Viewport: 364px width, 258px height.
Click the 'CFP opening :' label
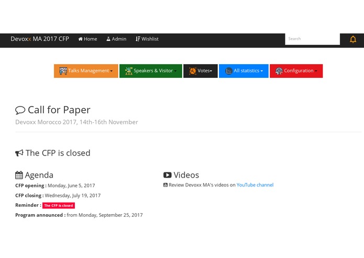31,185
